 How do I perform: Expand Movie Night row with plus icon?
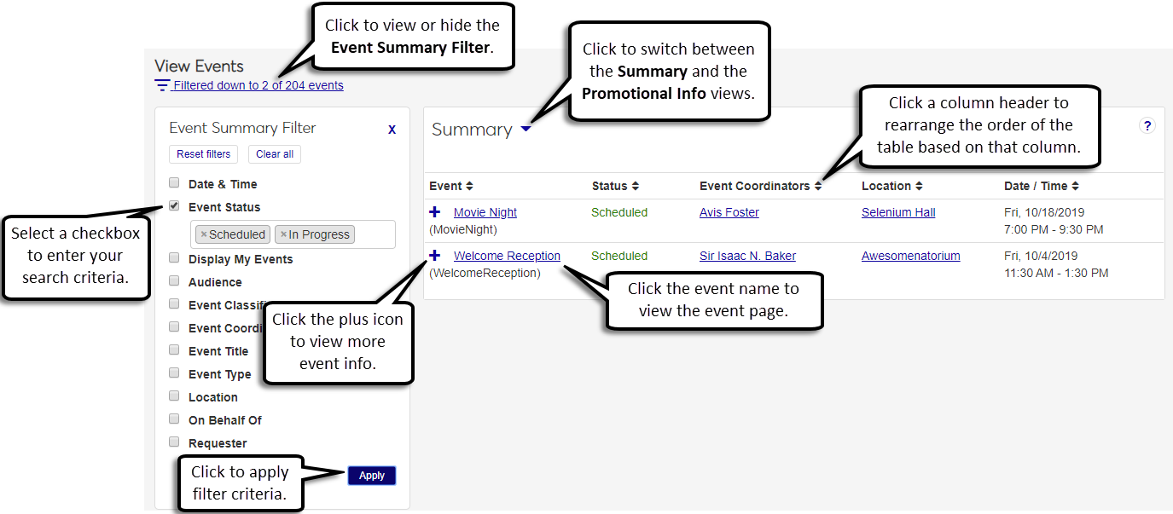click(435, 211)
